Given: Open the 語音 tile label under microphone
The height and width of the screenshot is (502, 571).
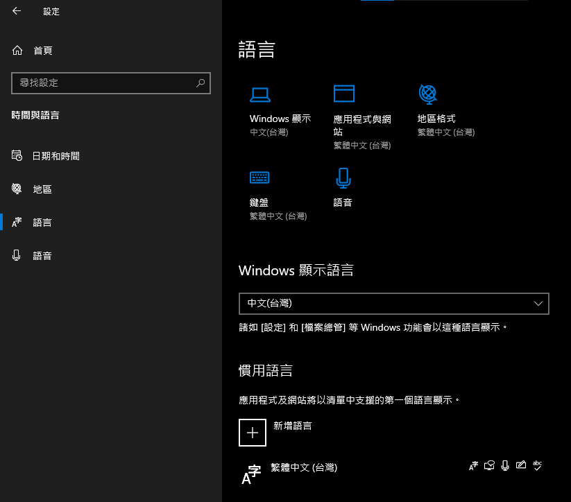Looking at the screenshot, I should 343,202.
